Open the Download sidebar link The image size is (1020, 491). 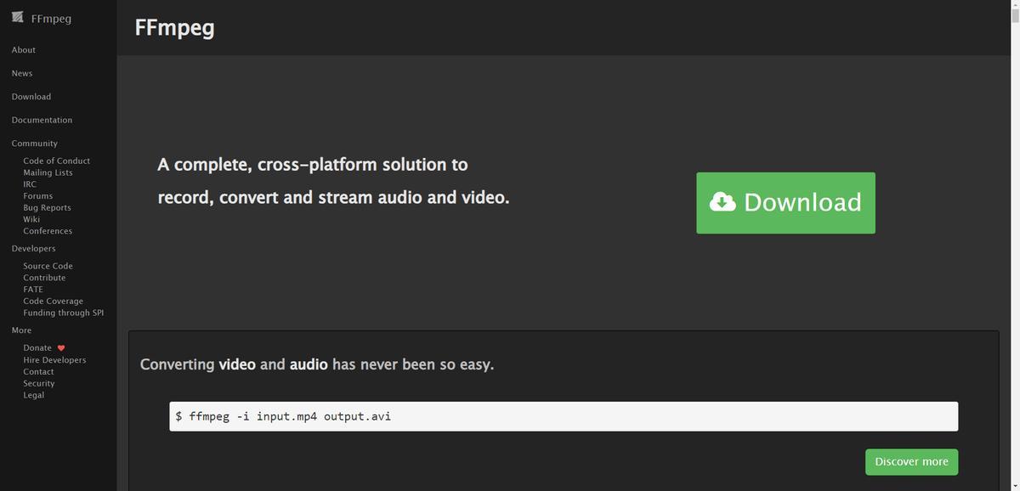(31, 97)
